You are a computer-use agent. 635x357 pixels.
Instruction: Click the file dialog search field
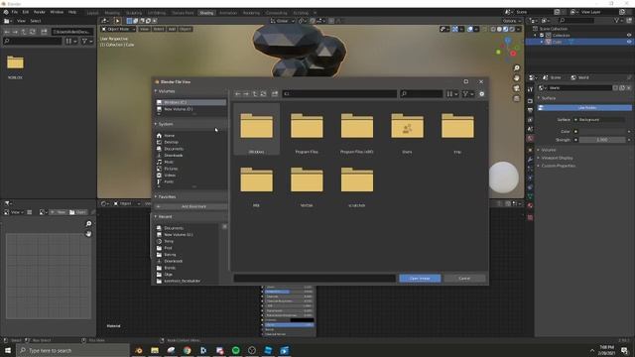click(421, 94)
